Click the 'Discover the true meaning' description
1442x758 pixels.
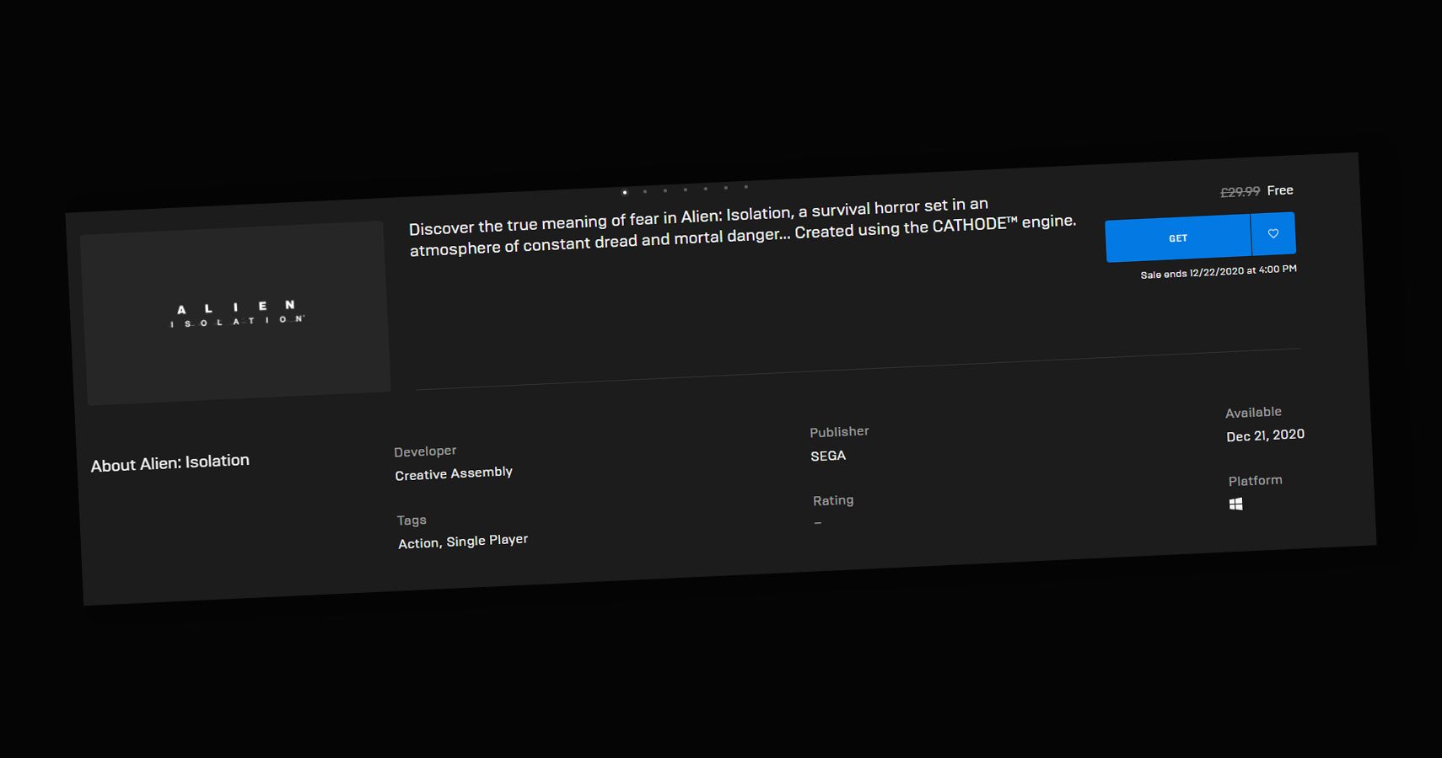pos(742,227)
